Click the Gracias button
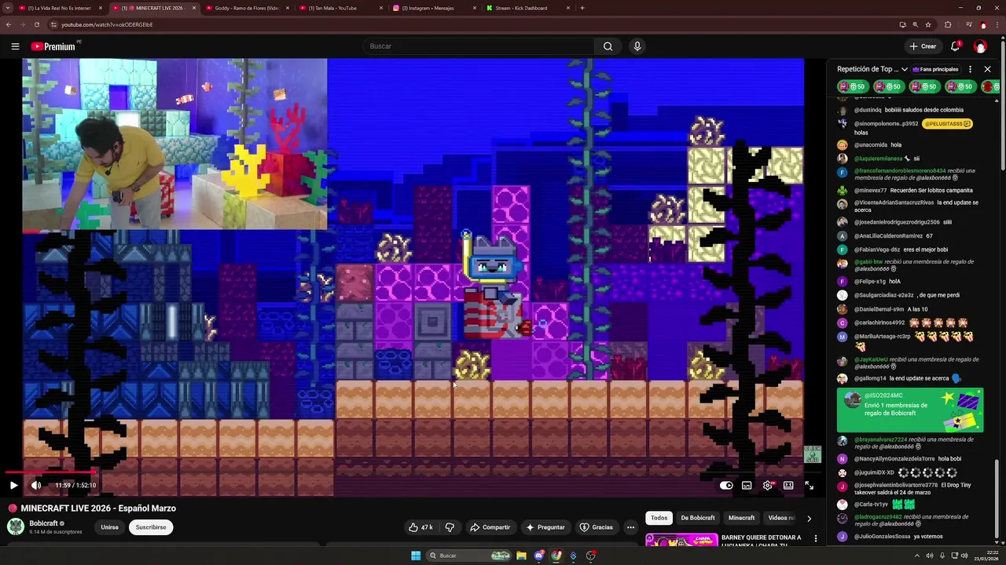1006x565 pixels. click(596, 527)
